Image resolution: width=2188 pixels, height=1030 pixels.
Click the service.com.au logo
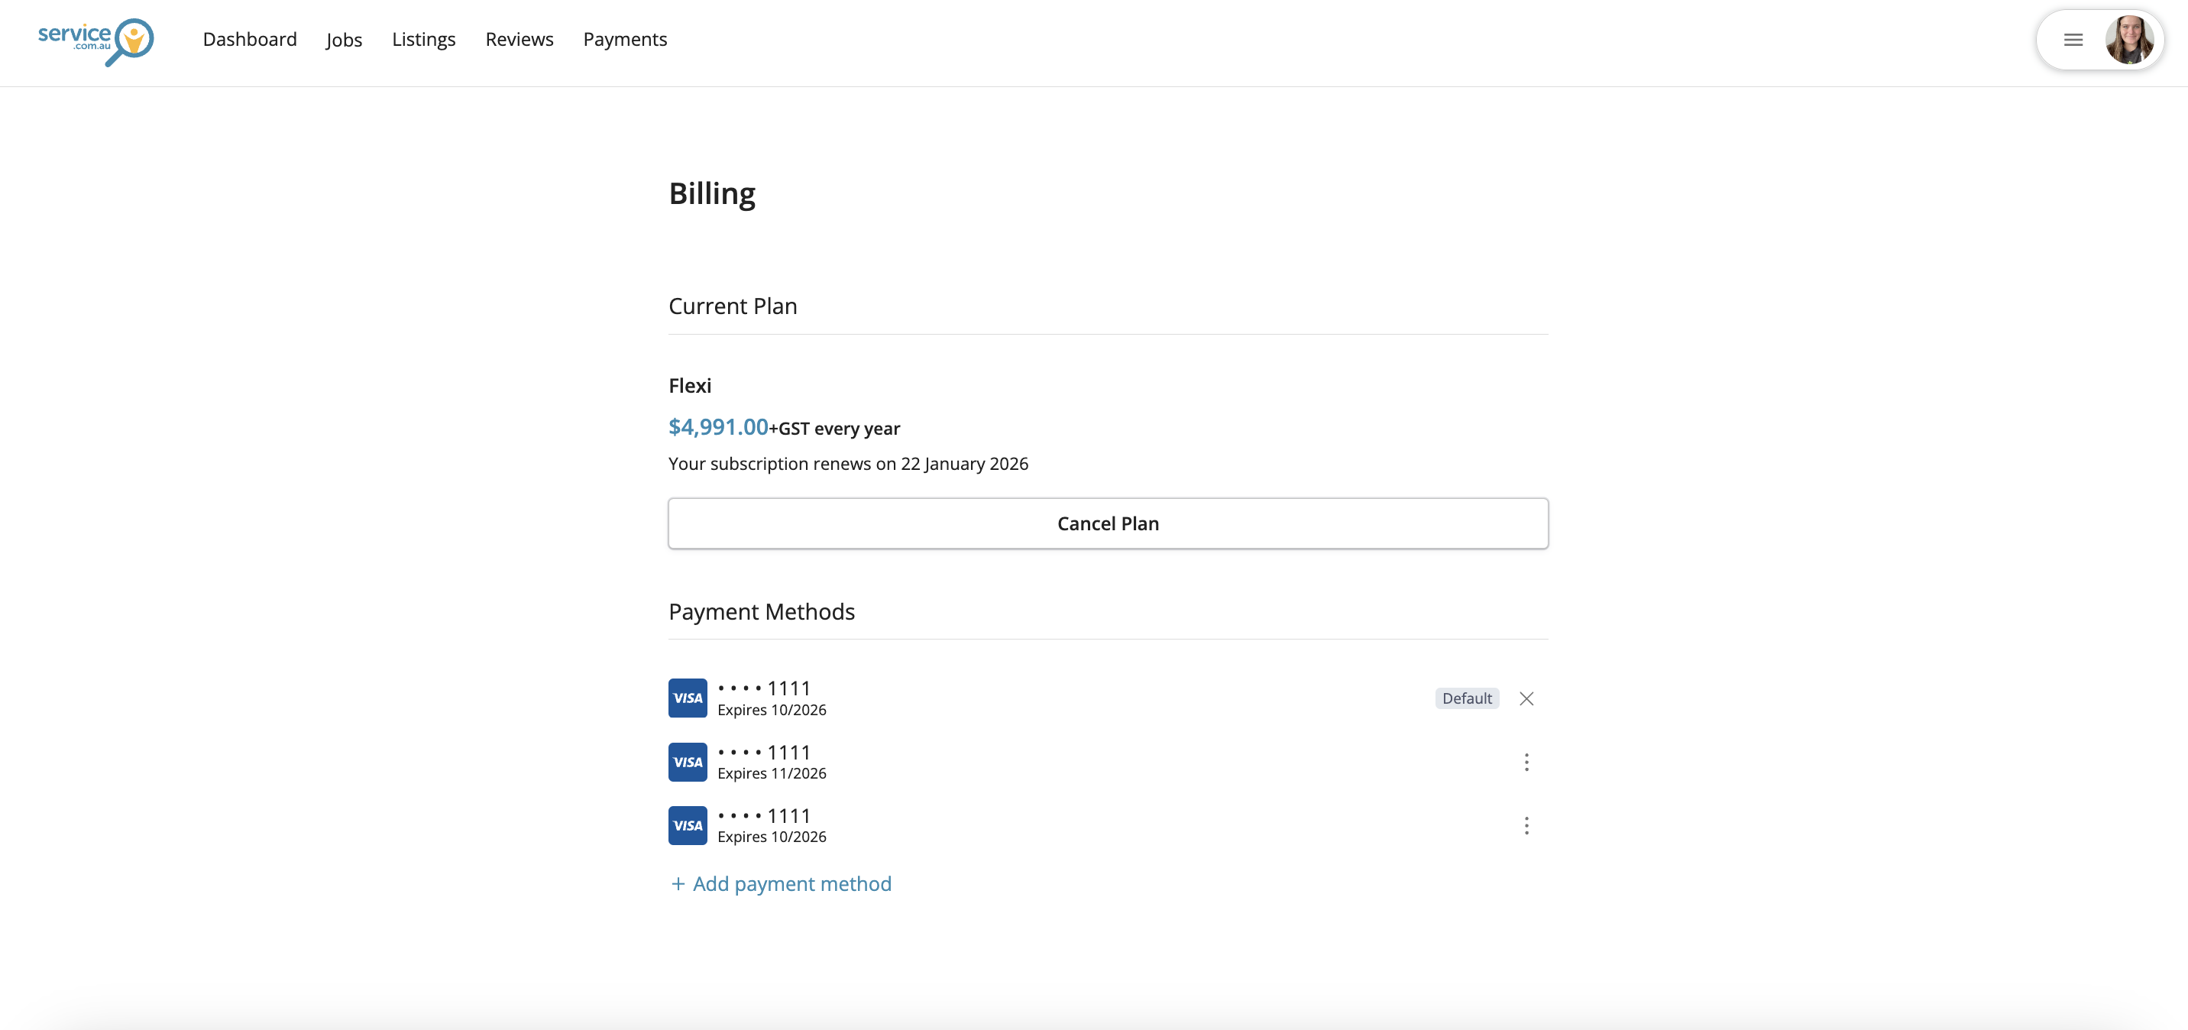[x=95, y=40]
